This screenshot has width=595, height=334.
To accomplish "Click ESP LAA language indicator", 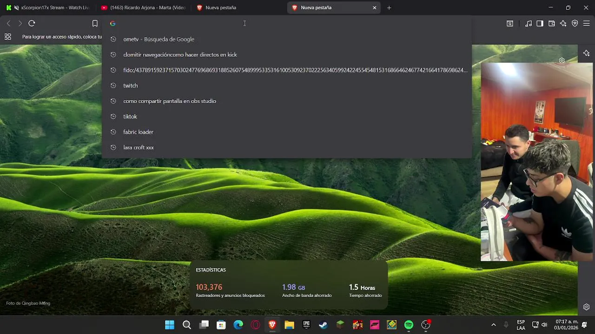I will [x=521, y=325].
